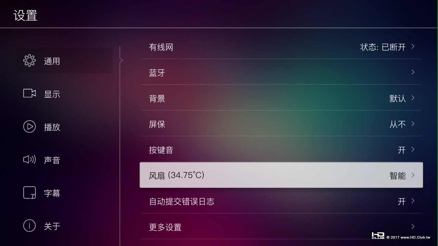Toggle 自动提交错误日志 setting
438x246 pixels.
pyautogui.click(x=402, y=202)
